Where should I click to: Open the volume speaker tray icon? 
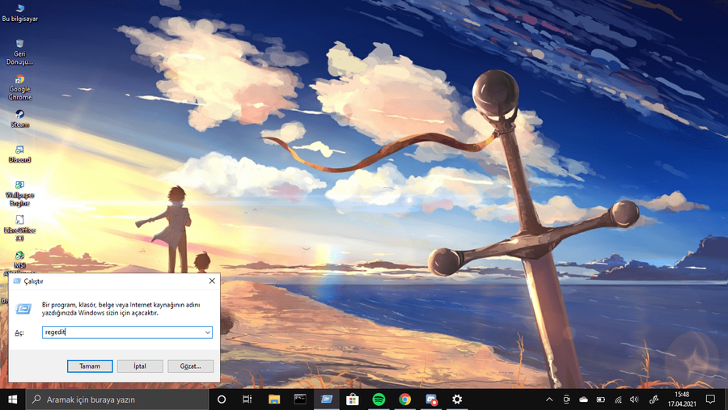pos(635,399)
